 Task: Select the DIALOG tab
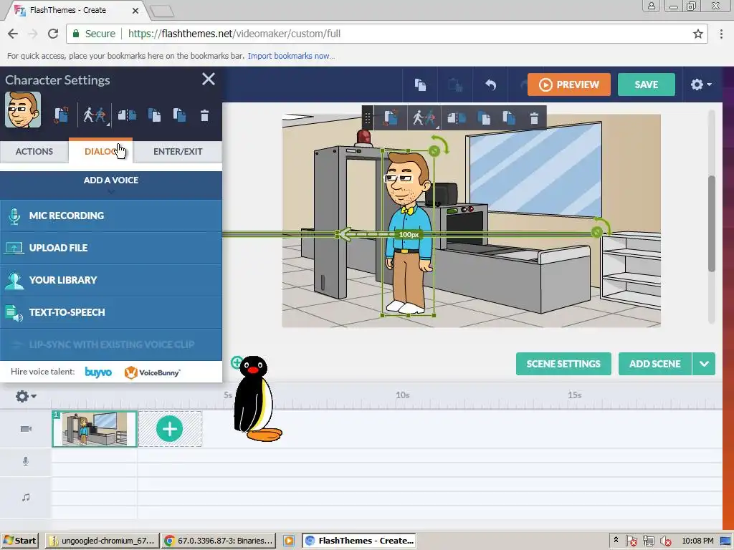click(100, 151)
